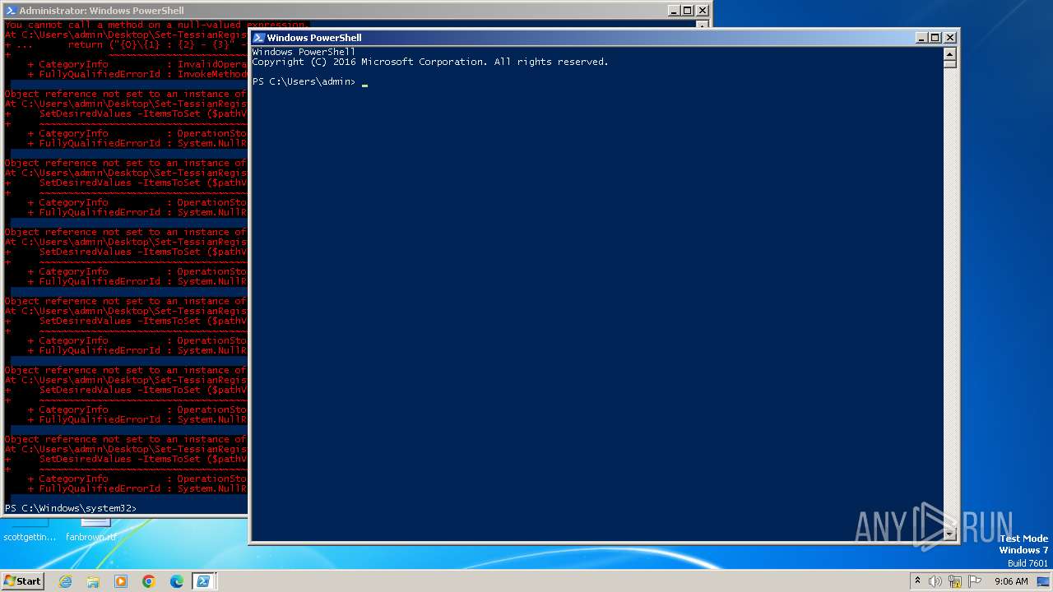Image resolution: width=1053 pixels, height=592 pixels.
Task: Open the Windows PowerShell window system menu icon
Action: pyautogui.click(x=258, y=38)
